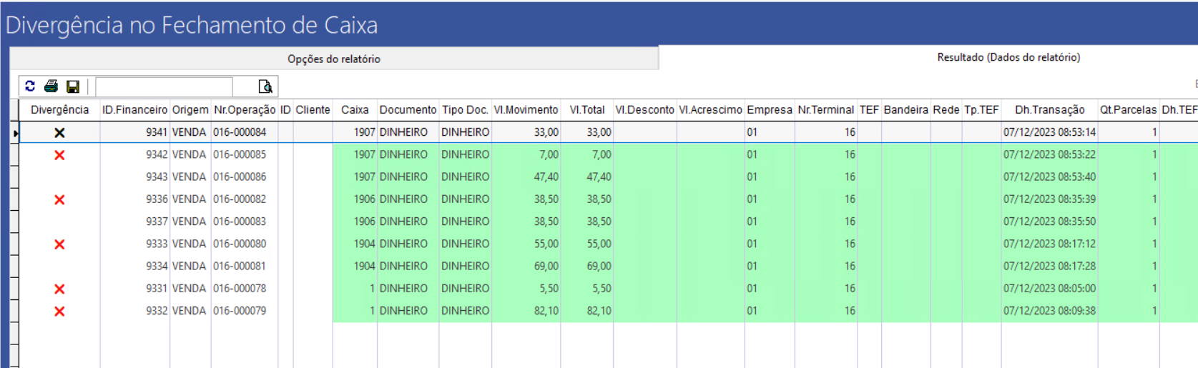Print the report using the printer icon
The height and width of the screenshot is (368, 1198).
point(51,86)
